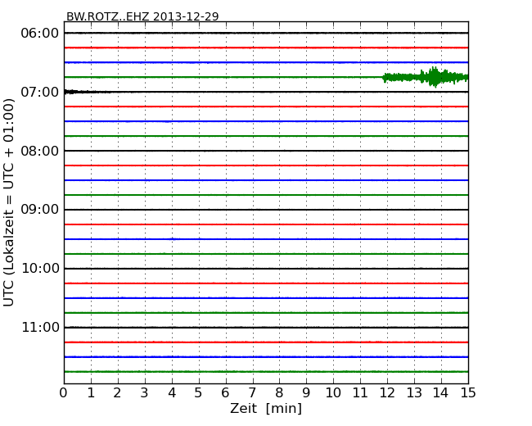This screenshot has height=426, width=532.
Task: Click the x-axis tick label 4
Action: pyautogui.click(x=172, y=393)
